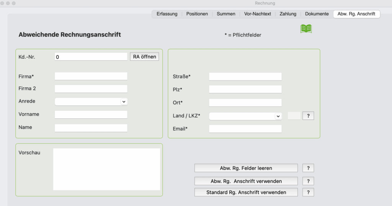Open the green book help icon
The image size is (392, 206).
click(x=306, y=29)
